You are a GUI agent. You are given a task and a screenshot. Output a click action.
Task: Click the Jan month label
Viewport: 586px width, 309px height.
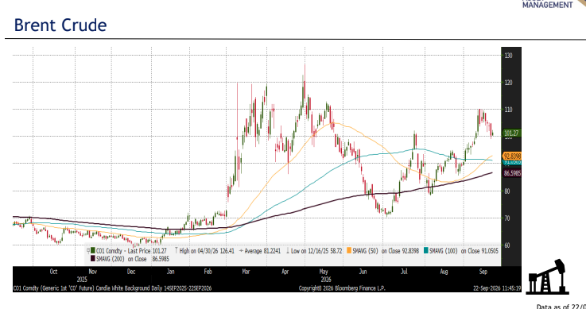(170, 272)
